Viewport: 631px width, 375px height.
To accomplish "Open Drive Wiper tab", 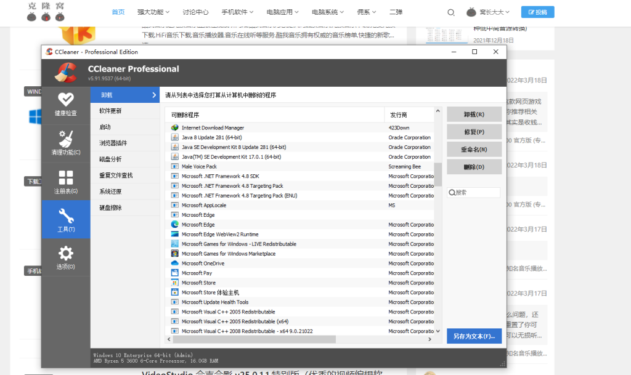I will [x=125, y=208].
